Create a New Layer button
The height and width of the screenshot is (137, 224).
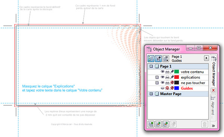[x=151, y=124]
